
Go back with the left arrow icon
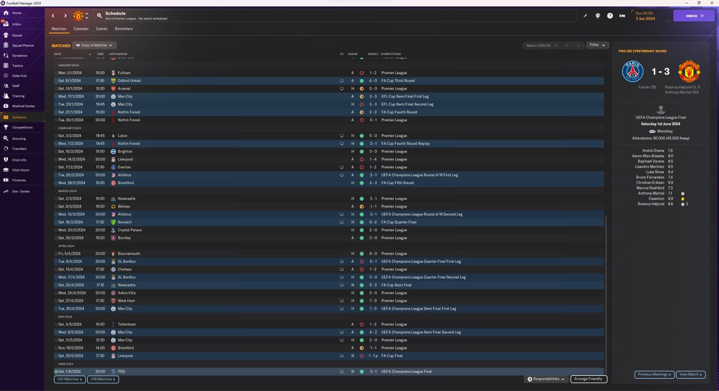pos(53,16)
